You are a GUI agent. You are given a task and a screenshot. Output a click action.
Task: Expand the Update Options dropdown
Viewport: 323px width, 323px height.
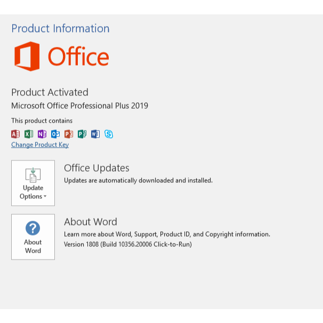(33, 183)
